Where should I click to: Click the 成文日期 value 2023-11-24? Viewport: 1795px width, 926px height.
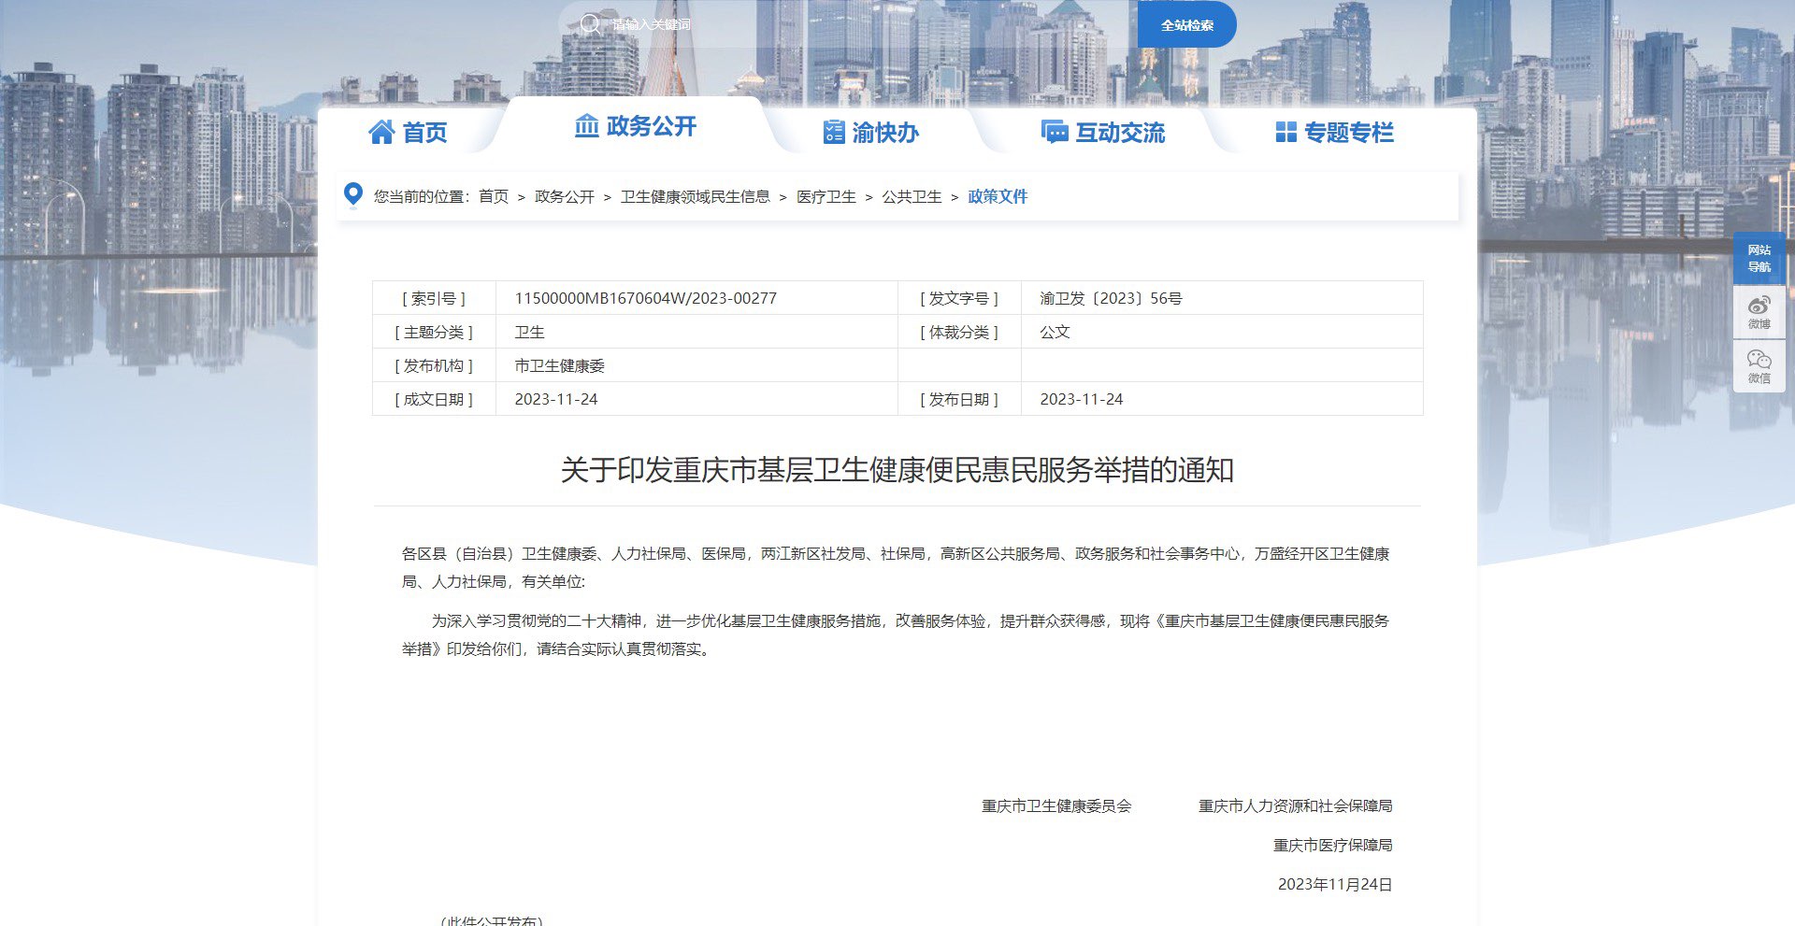[556, 399]
